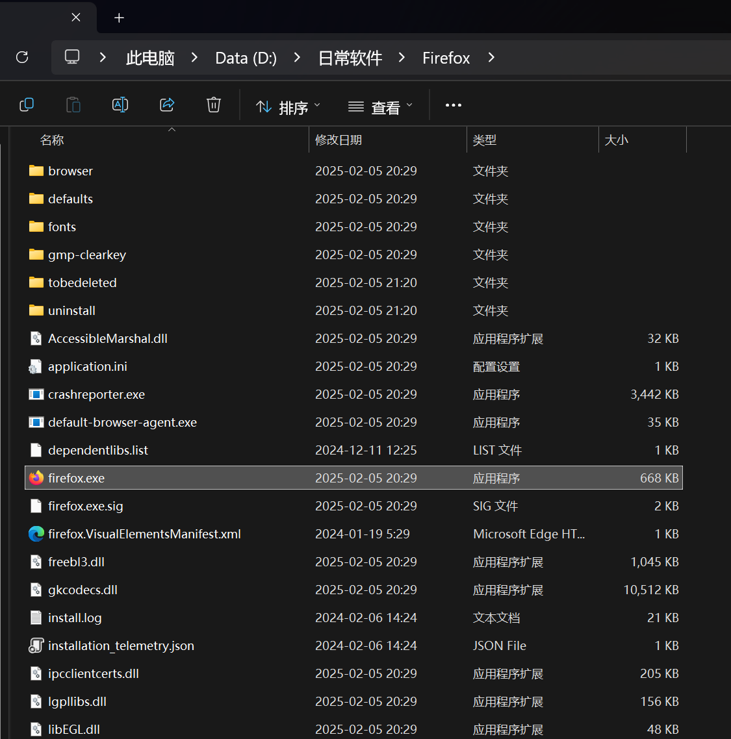The image size is (731, 739).
Task: Select the lgpllibs.dll file name
Action: coord(77,701)
